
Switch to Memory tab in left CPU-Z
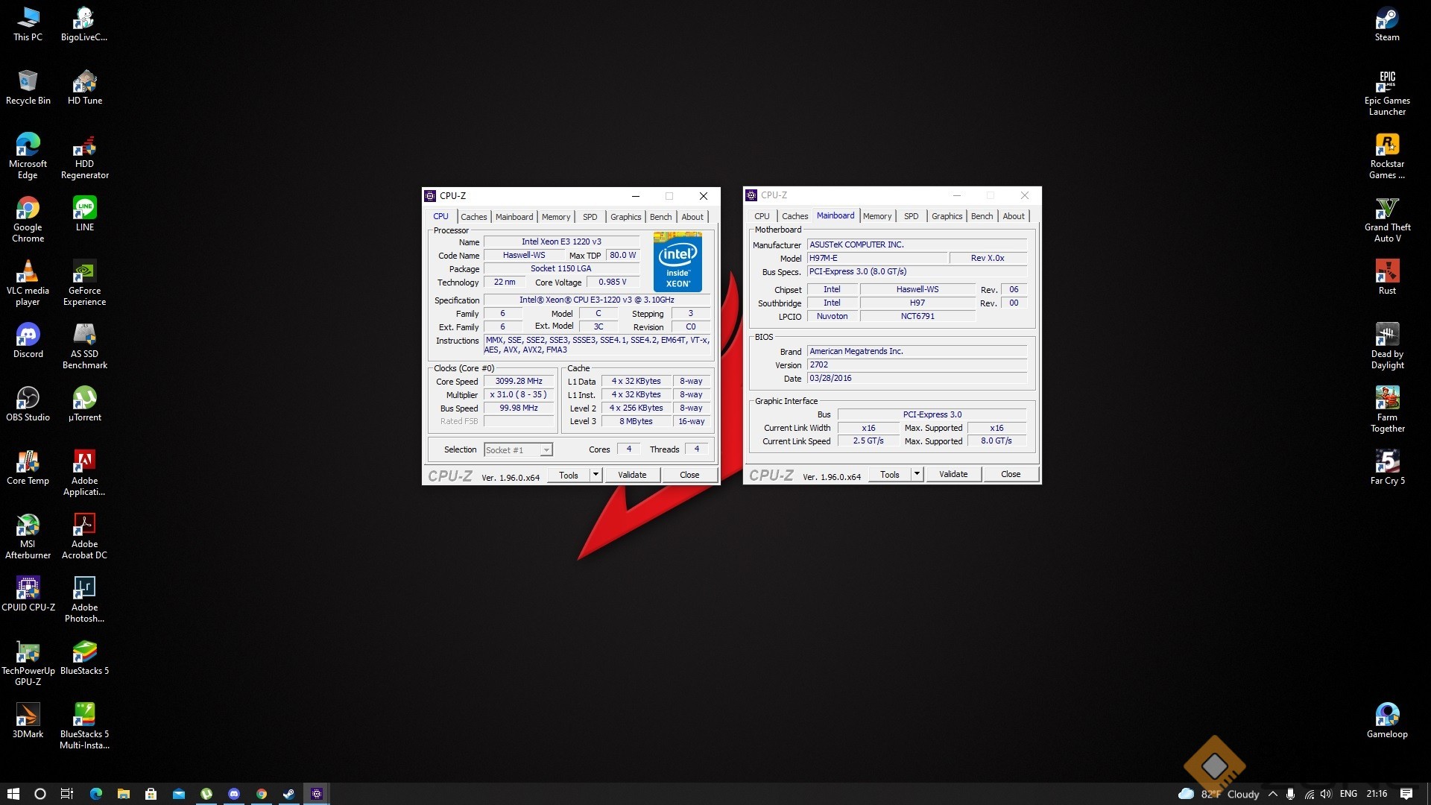click(555, 217)
